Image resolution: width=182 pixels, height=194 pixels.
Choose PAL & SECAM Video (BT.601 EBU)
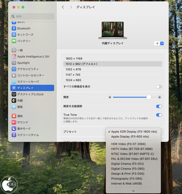(133, 159)
